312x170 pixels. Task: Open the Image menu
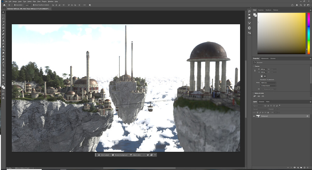pyautogui.click(x=15, y=2)
